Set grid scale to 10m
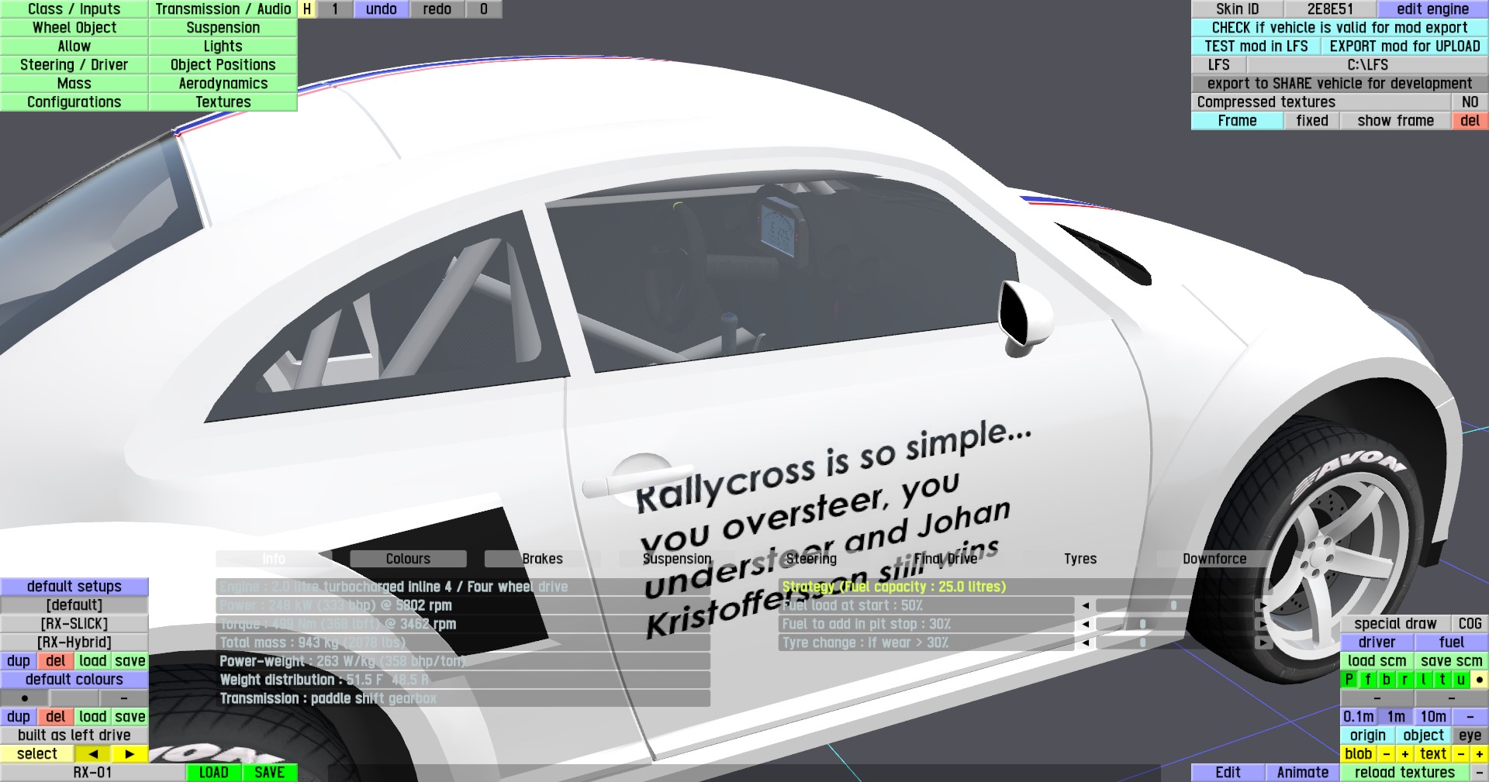The image size is (1489, 782). [x=1433, y=717]
